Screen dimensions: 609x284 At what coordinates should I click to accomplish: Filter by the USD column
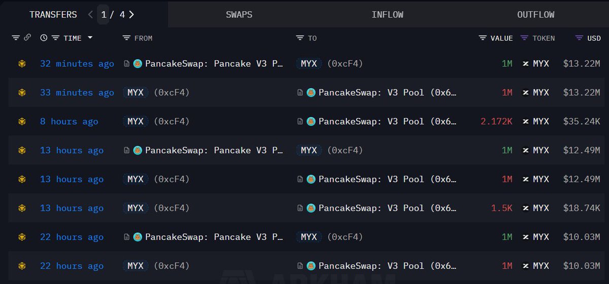tap(579, 38)
